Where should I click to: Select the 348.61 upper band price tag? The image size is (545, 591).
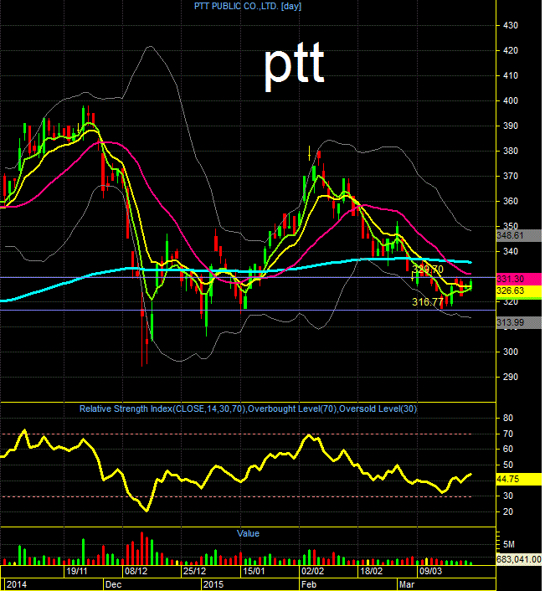(x=519, y=235)
